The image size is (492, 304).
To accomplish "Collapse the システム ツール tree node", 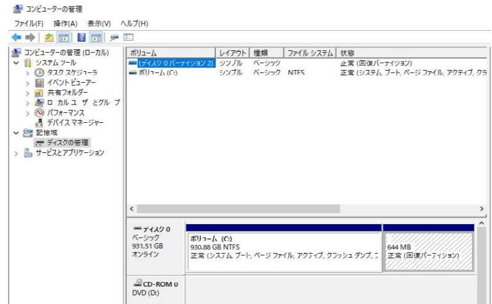I will pos(17,63).
